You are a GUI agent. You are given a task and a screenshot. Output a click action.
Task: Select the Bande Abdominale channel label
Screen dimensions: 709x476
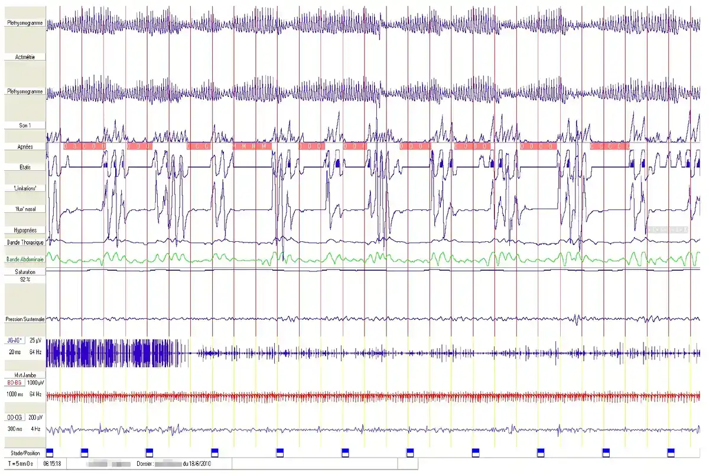pos(25,259)
